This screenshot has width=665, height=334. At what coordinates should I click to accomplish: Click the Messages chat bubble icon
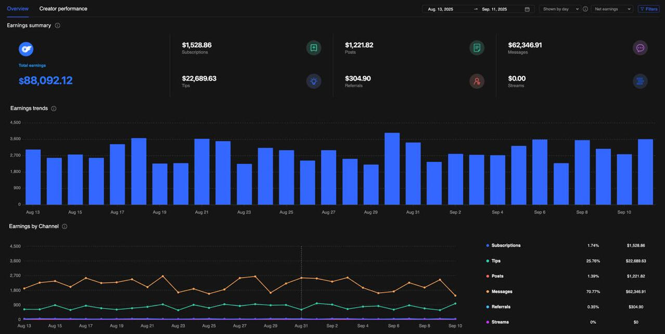point(640,48)
